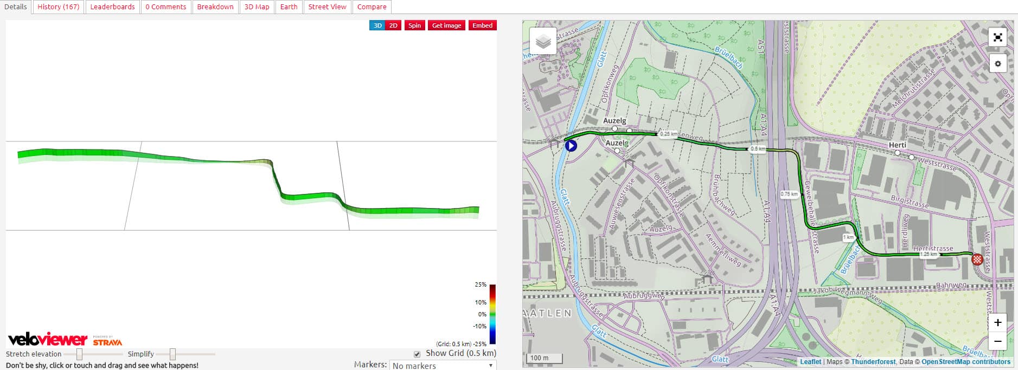Switch to the Leaderboards tab

click(x=112, y=7)
